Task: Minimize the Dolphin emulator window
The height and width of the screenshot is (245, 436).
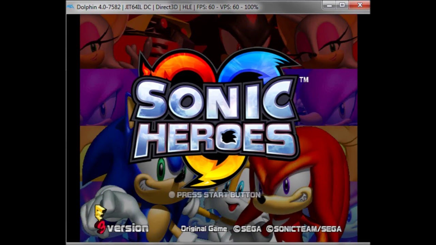Action: click(329, 5)
